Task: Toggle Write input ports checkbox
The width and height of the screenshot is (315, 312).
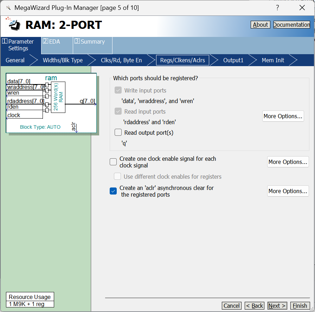Action: tap(118, 90)
